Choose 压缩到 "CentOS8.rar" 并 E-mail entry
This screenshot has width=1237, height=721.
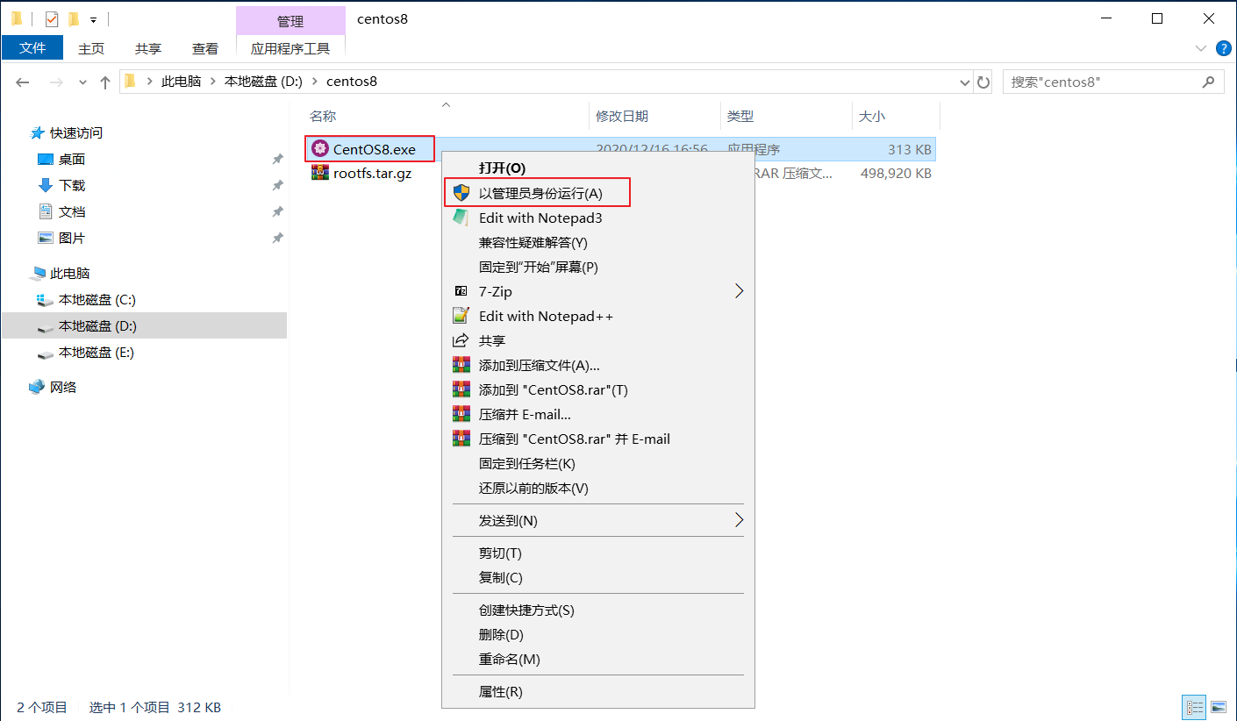(x=575, y=439)
